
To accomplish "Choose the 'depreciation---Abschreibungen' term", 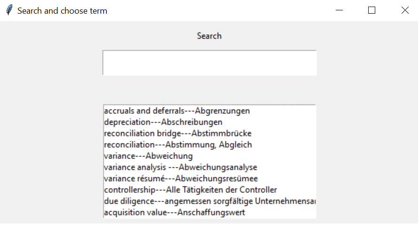I will click(x=163, y=122).
